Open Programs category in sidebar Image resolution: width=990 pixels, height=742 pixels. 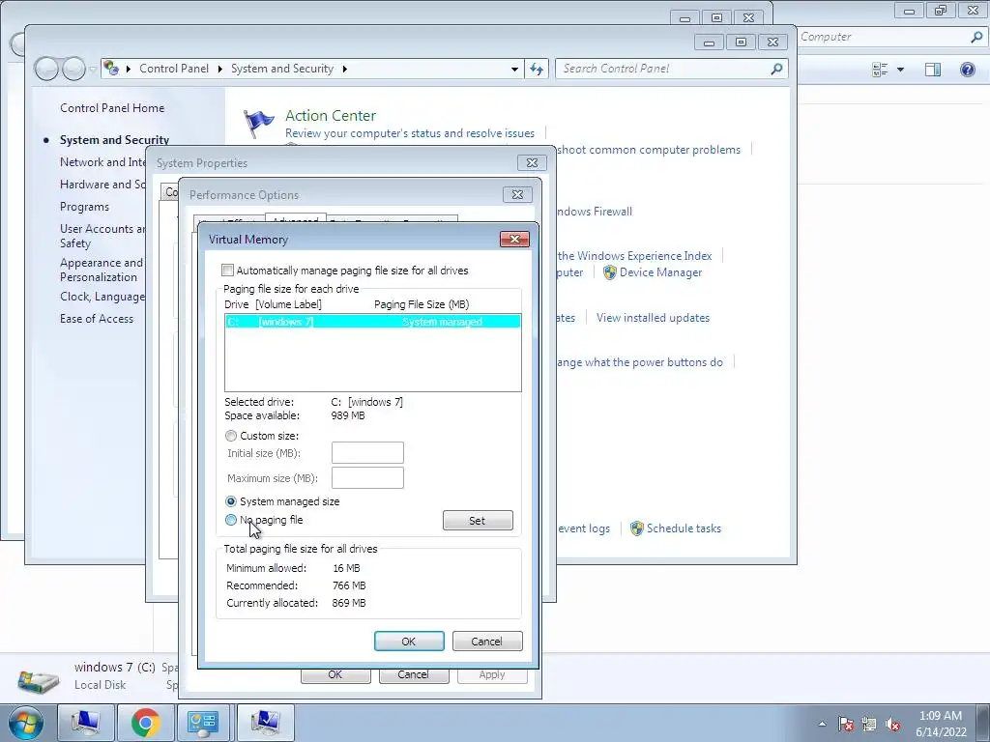[85, 207]
